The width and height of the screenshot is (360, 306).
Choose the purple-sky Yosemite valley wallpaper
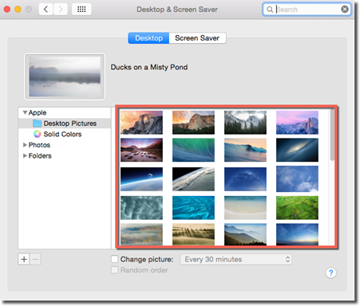297,123
